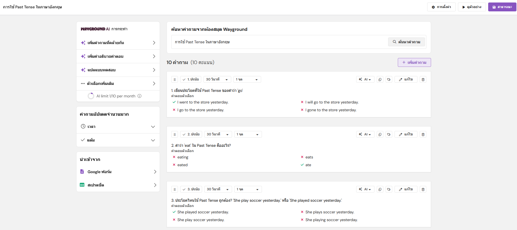The height and width of the screenshot is (230, 517).
Task: Click the เพิ่มคำถาม add question button
Action: click(414, 62)
